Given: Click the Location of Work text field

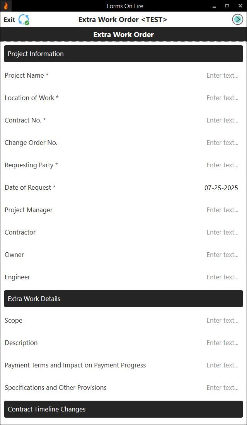Looking at the screenshot, I should click(222, 98).
